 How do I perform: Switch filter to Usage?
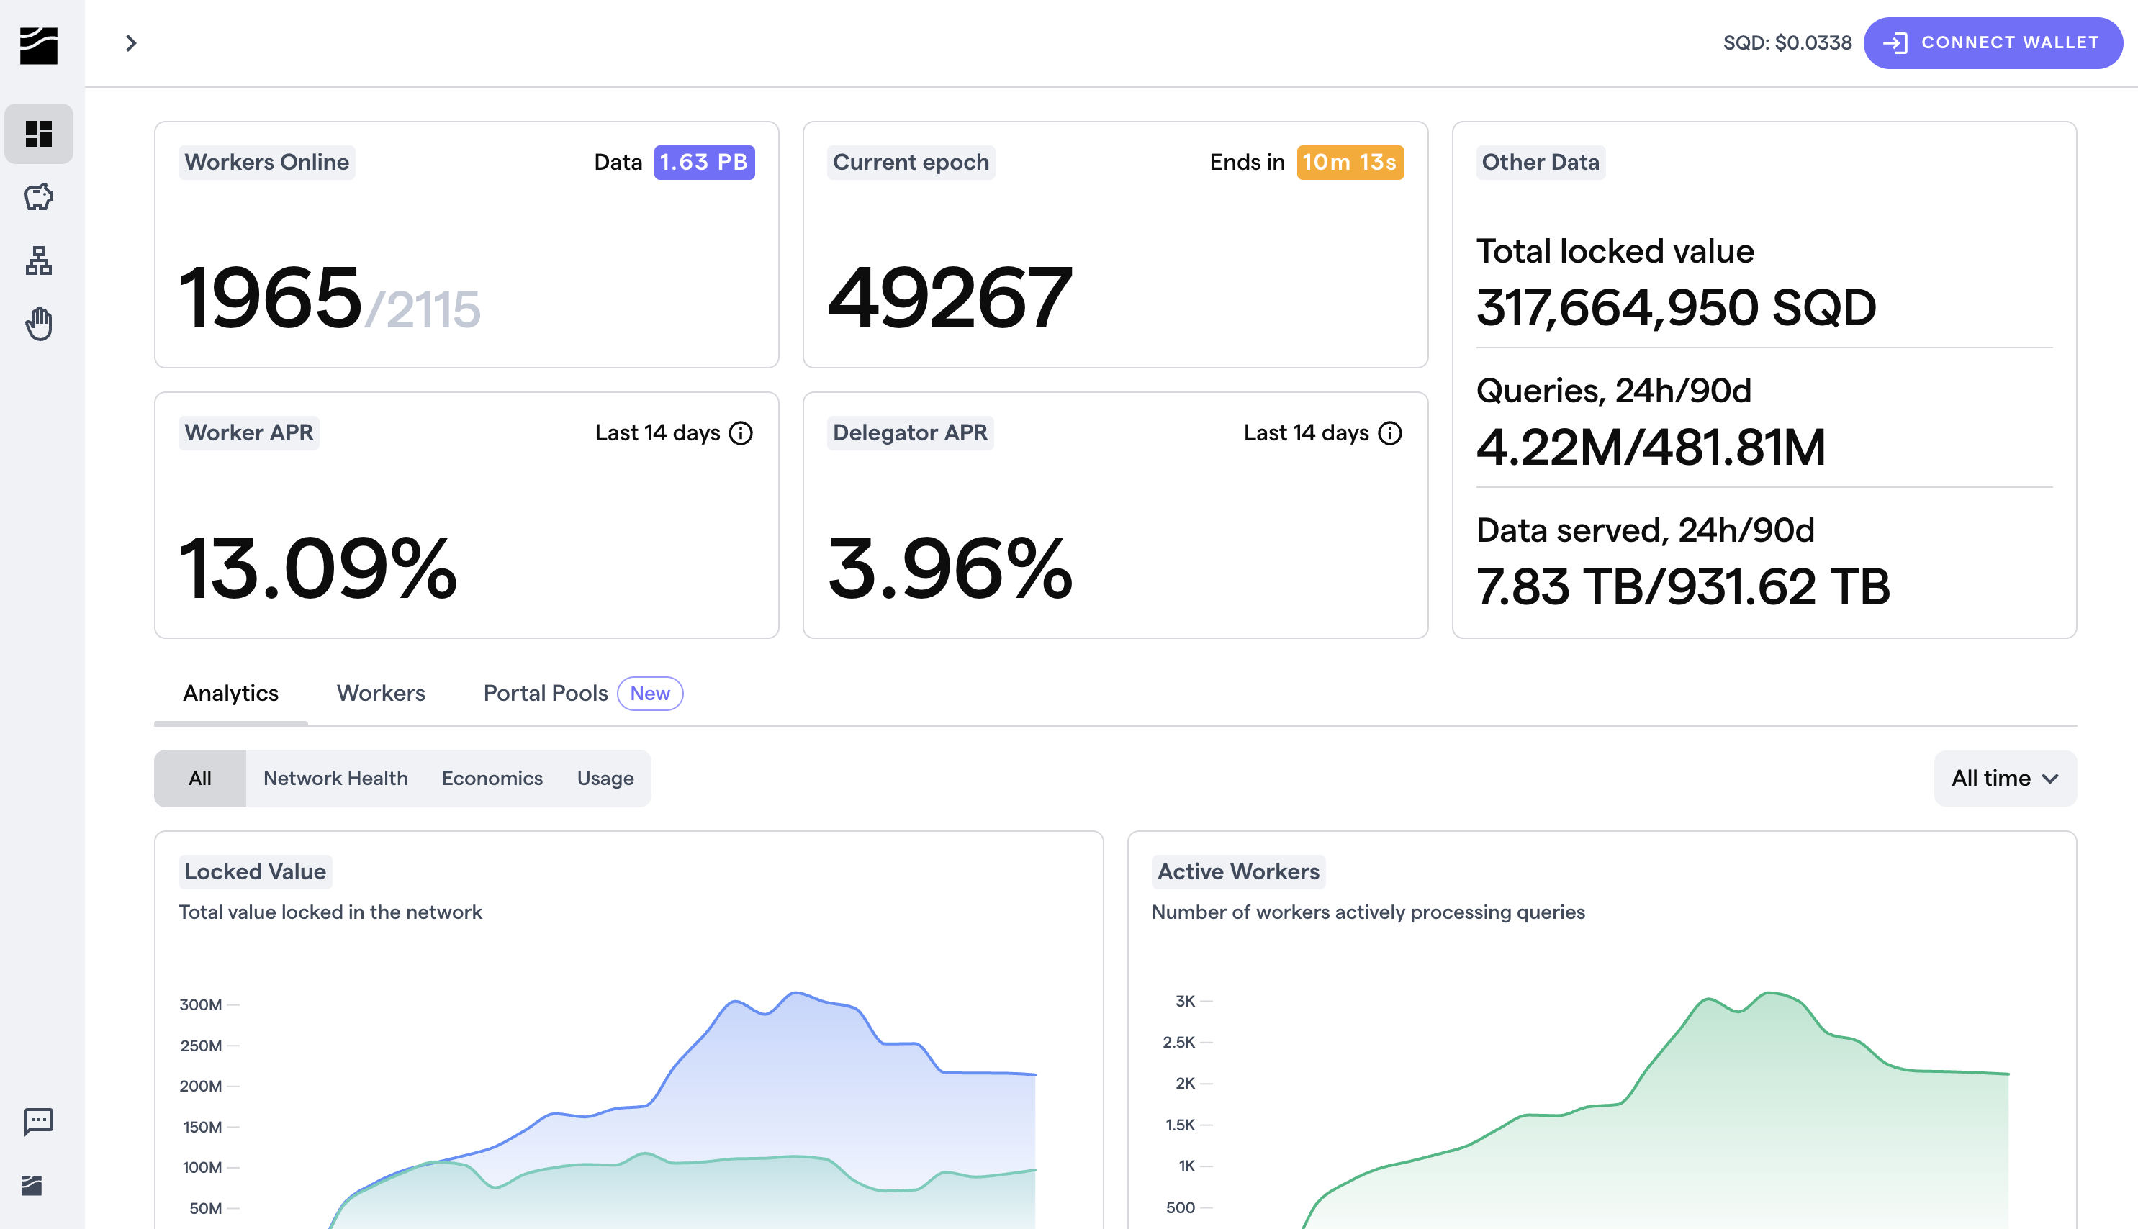point(605,777)
